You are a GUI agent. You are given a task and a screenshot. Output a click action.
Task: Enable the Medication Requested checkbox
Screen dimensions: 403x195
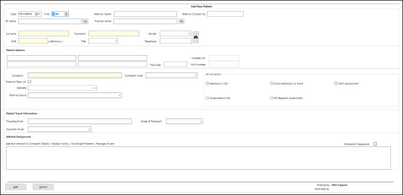(x=375, y=144)
